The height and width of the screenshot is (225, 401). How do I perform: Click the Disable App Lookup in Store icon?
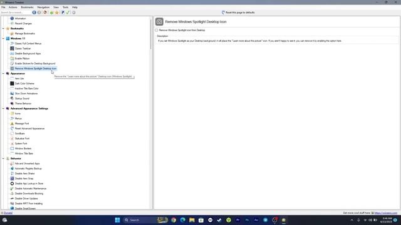click(x=12, y=183)
